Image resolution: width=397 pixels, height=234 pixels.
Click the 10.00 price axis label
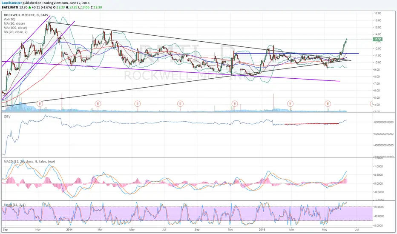pos(378,63)
